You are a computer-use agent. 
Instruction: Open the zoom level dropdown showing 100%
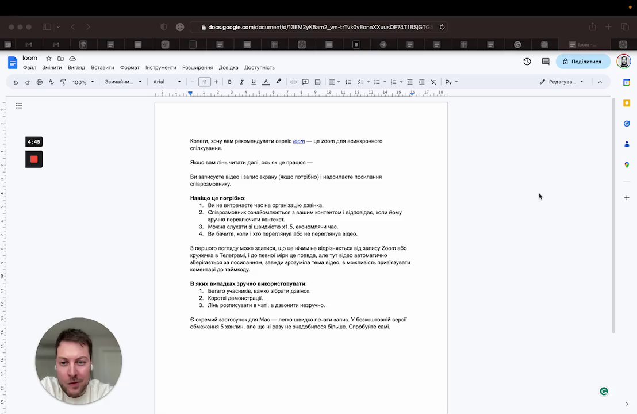(x=83, y=82)
